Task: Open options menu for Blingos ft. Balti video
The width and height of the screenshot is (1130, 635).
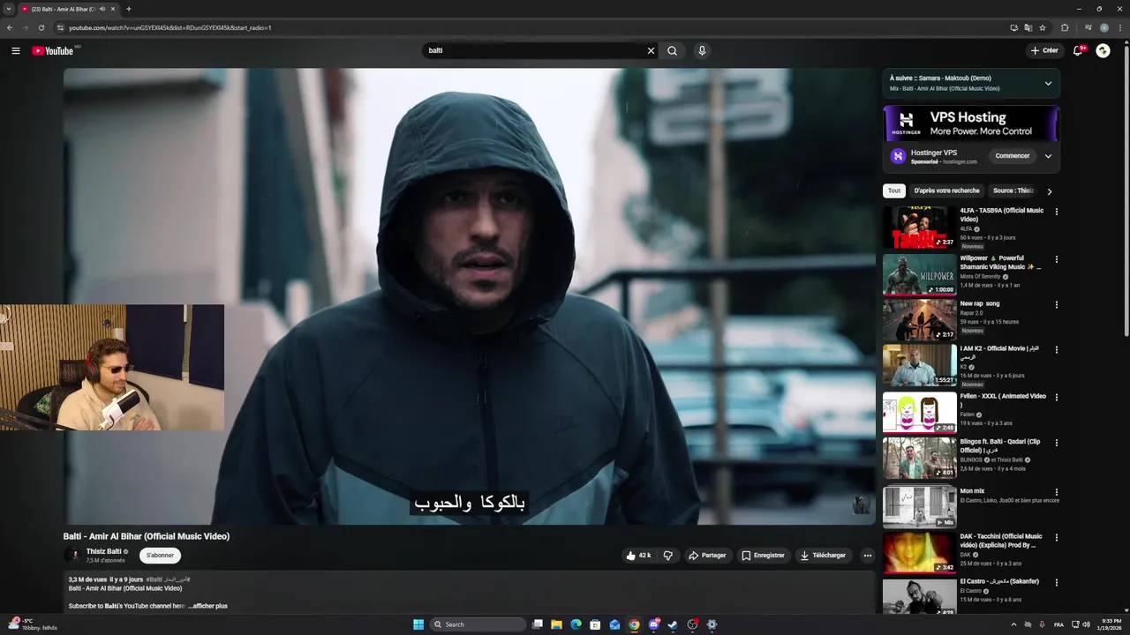Action: [1056, 443]
